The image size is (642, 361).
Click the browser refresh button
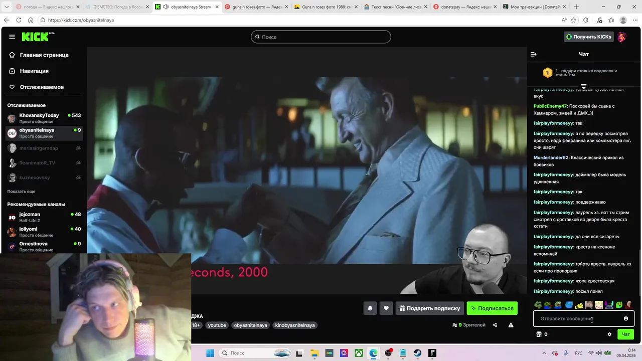click(x=19, y=20)
